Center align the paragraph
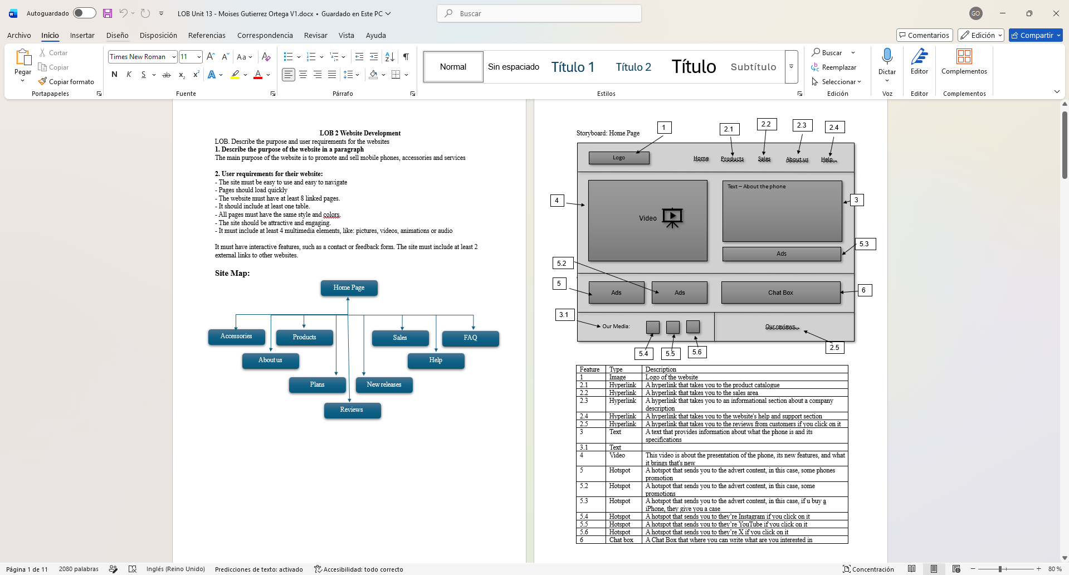Screen dimensions: 1069x575 click(303, 75)
